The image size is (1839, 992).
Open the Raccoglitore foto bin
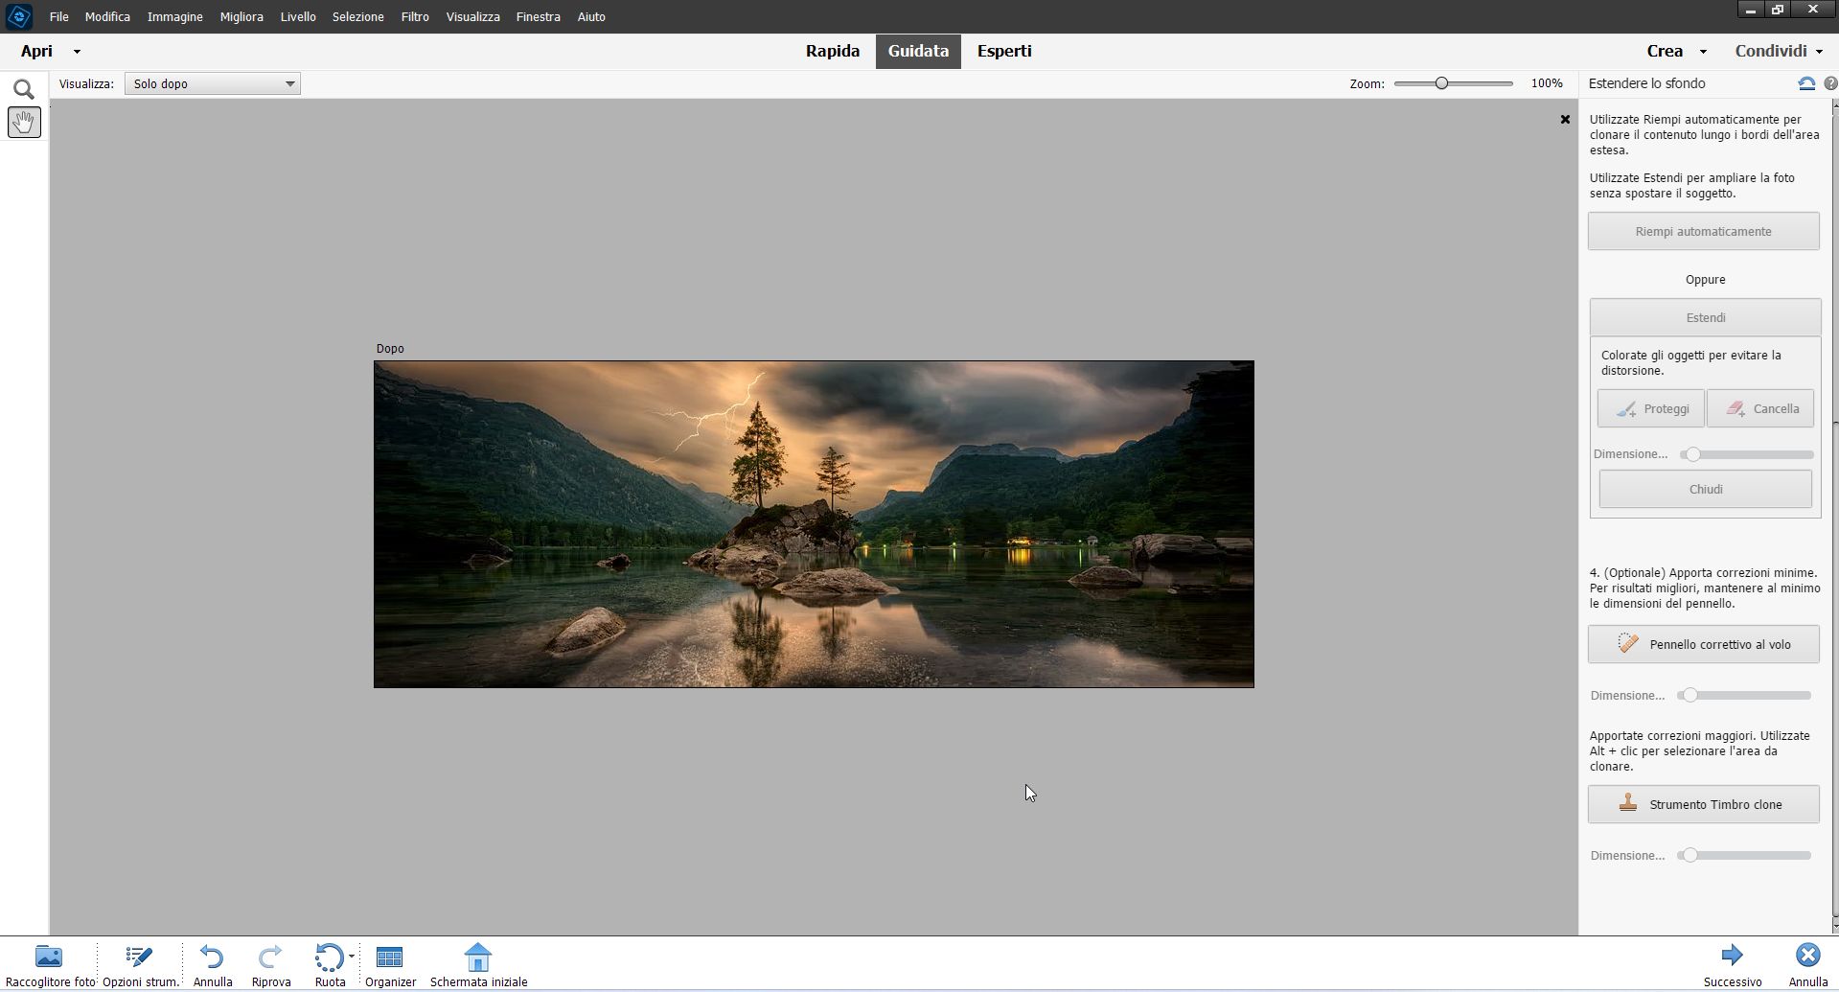point(49,965)
